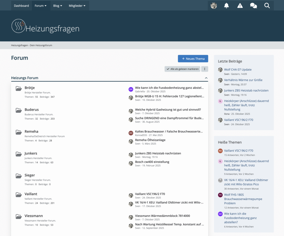The width and height of the screenshot is (284, 236).
Task: Open the conversations chat bubbles icon
Action: click(x=253, y=6)
